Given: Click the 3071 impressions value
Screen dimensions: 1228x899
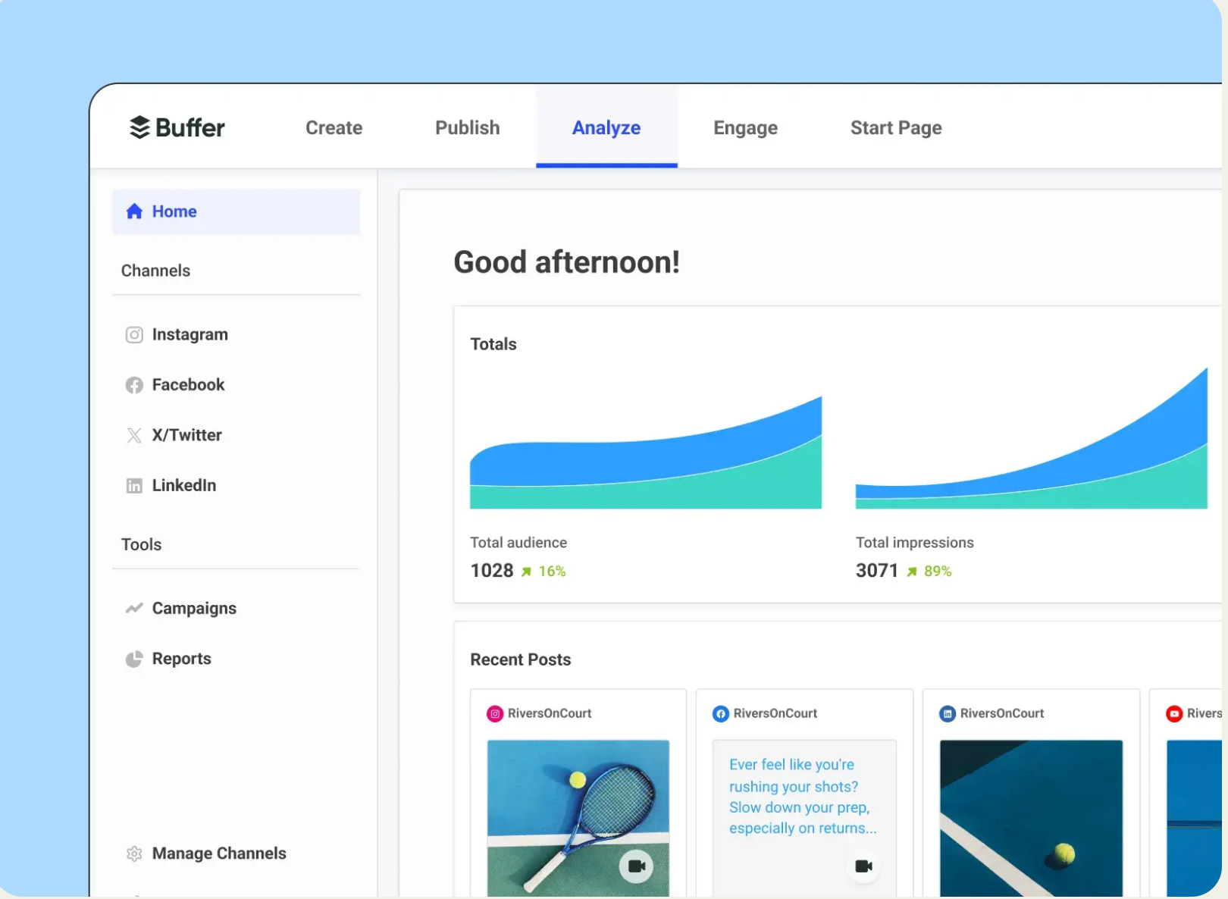Looking at the screenshot, I should (877, 570).
